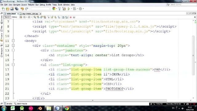Click the volume speaker tray icon
197x111 pixels.
[x=183, y=109]
